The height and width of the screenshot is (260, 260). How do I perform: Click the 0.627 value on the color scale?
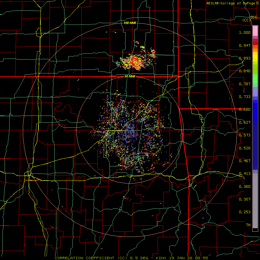[x=245, y=122]
